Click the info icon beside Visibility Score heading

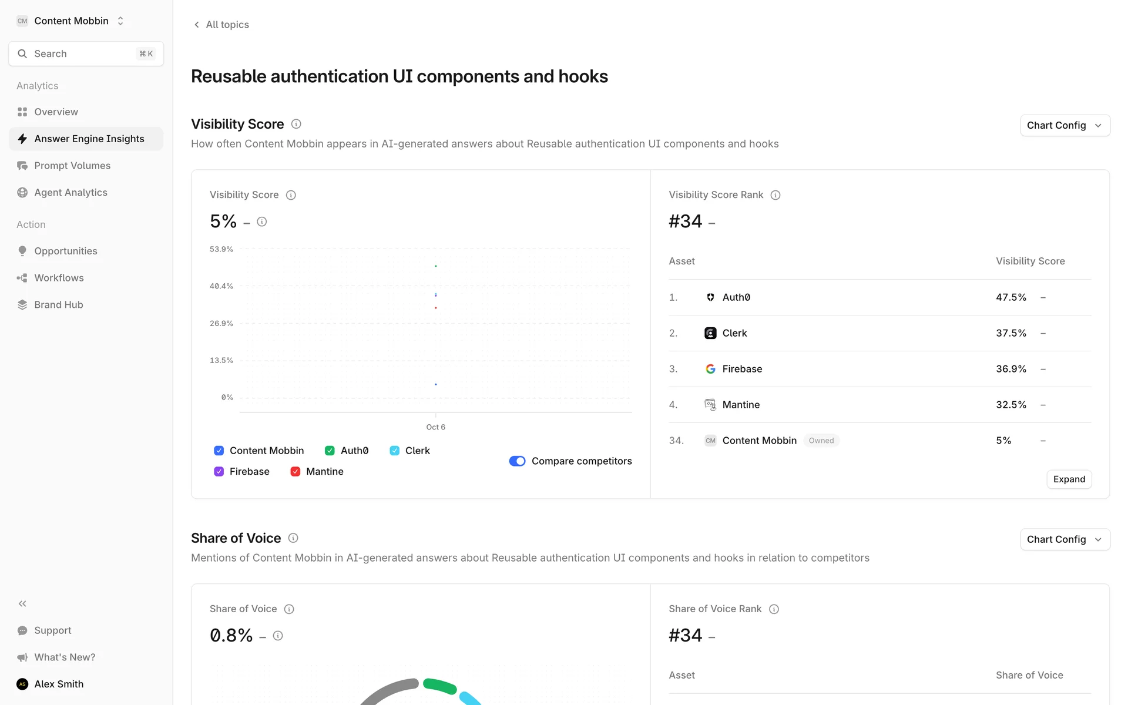(296, 124)
